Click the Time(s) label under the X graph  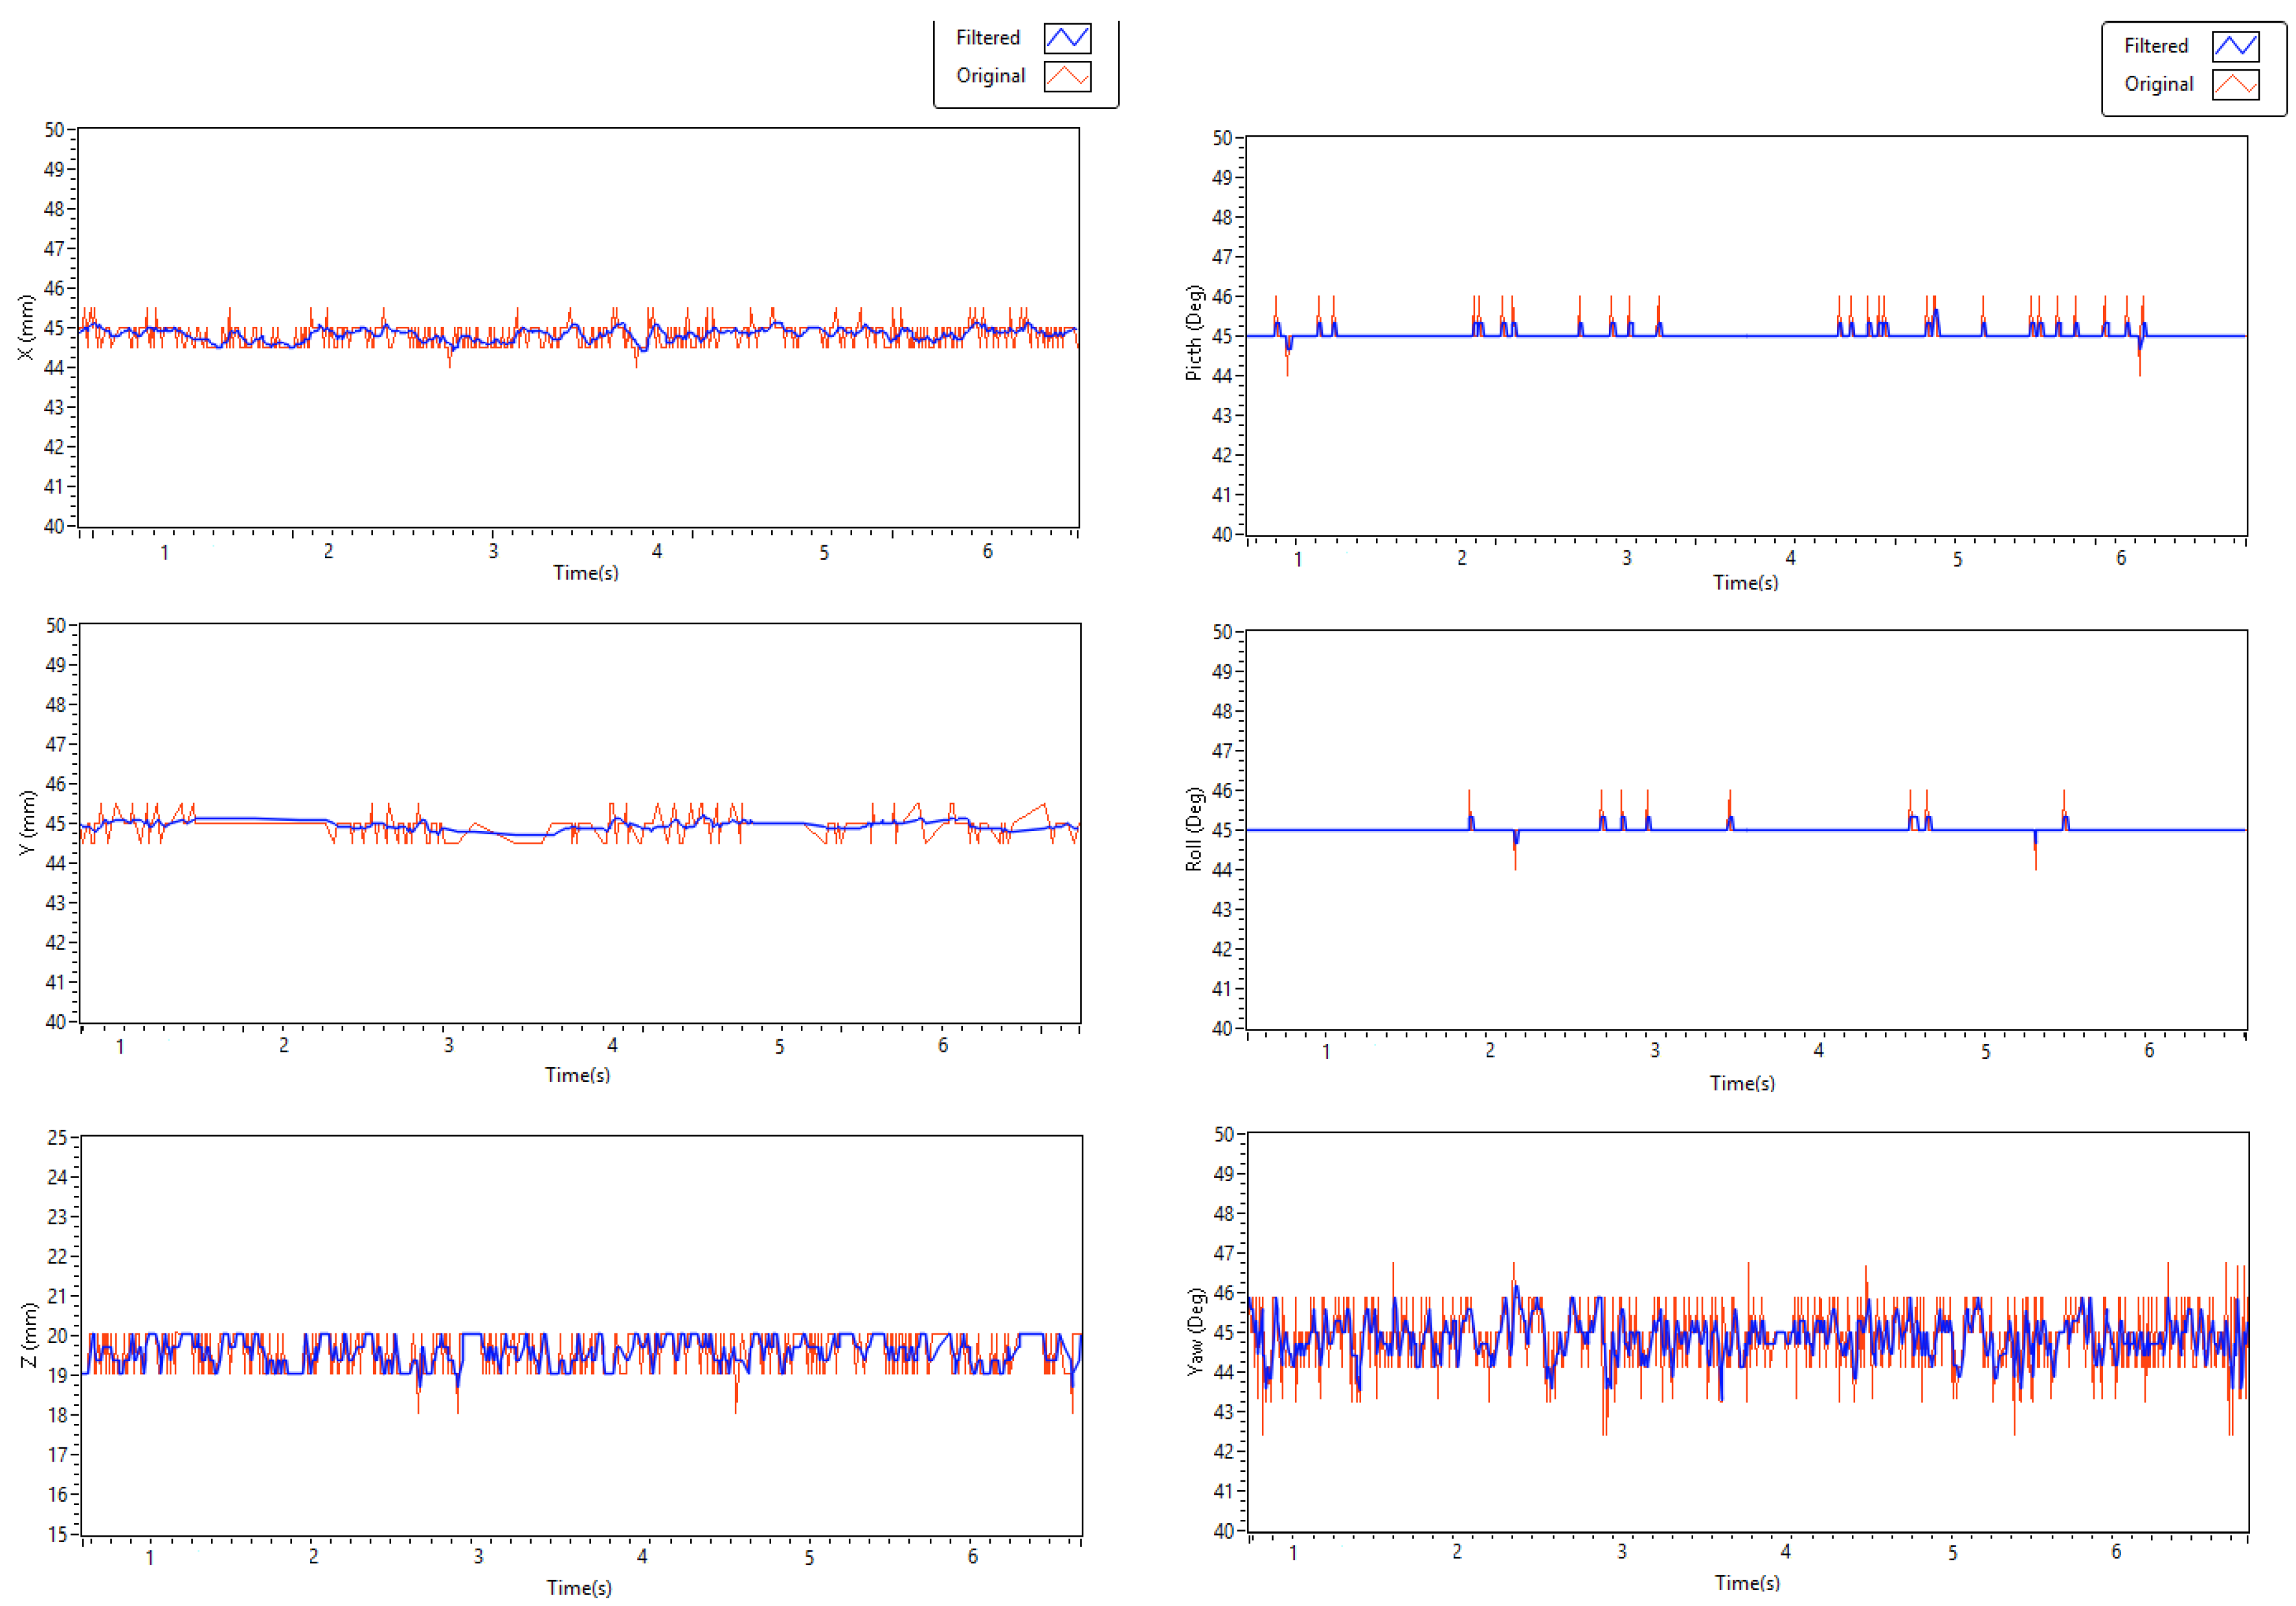(x=586, y=573)
